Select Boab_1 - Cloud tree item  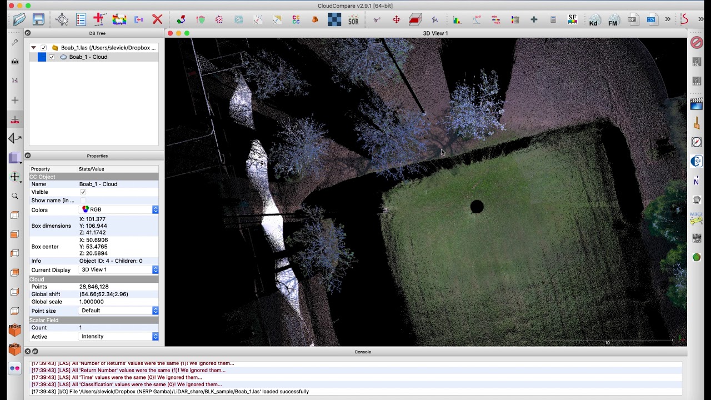[88, 57]
